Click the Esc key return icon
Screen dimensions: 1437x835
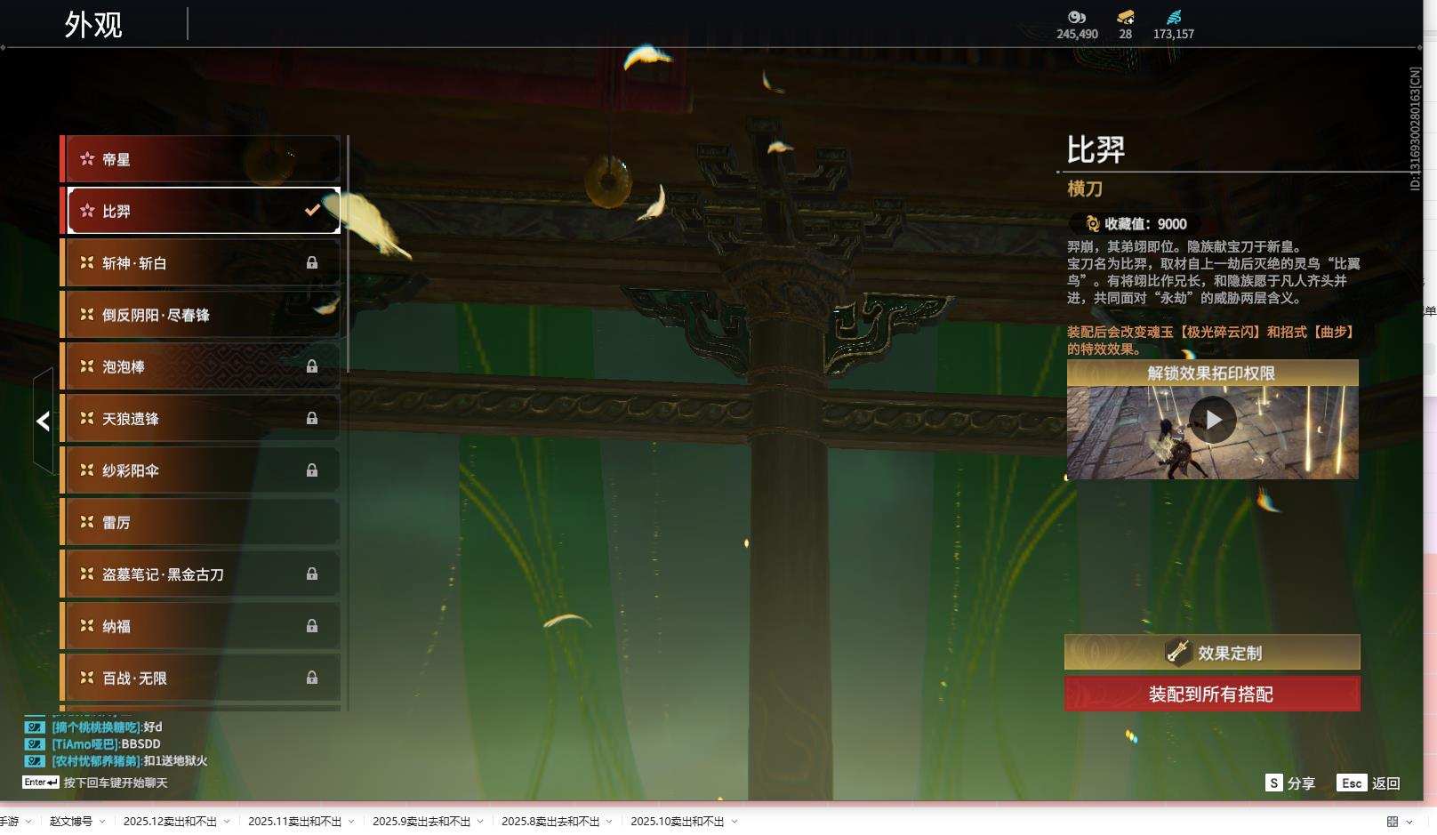pyautogui.click(x=1352, y=783)
